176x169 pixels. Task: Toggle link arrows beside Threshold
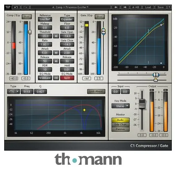point(56,36)
